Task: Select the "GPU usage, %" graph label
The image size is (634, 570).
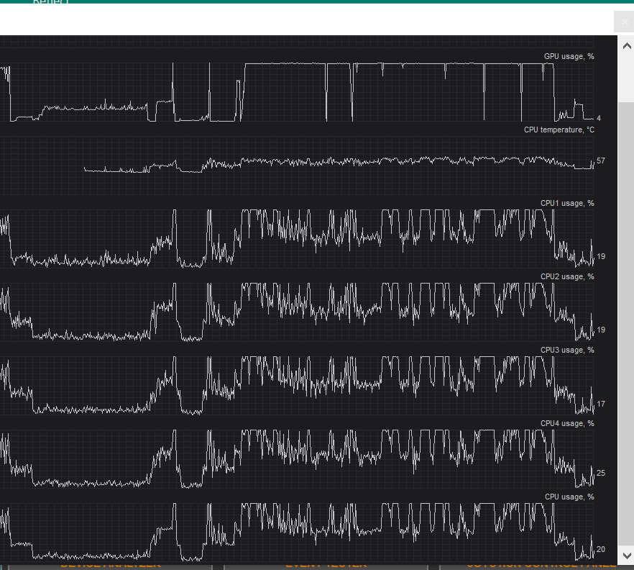Action: pyautogui.click(x=569, y=56)
